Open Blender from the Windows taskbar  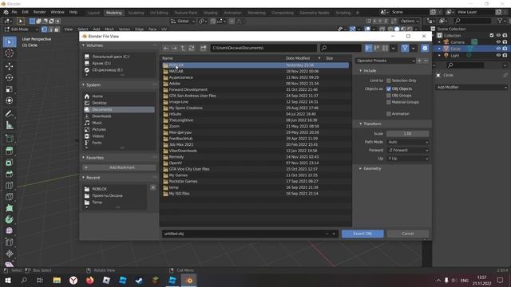188,280
